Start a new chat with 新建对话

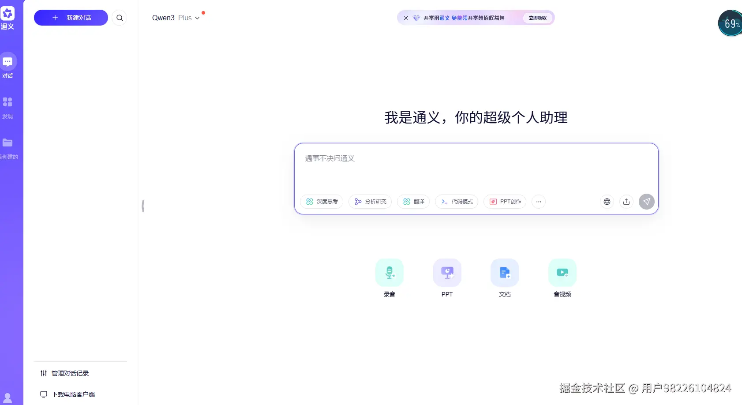(71, 18)
